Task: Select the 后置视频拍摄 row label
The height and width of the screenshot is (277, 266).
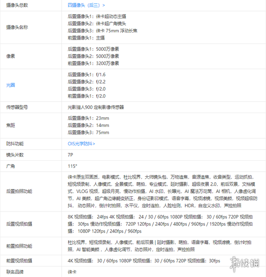Action: click(x=19, y=224)
